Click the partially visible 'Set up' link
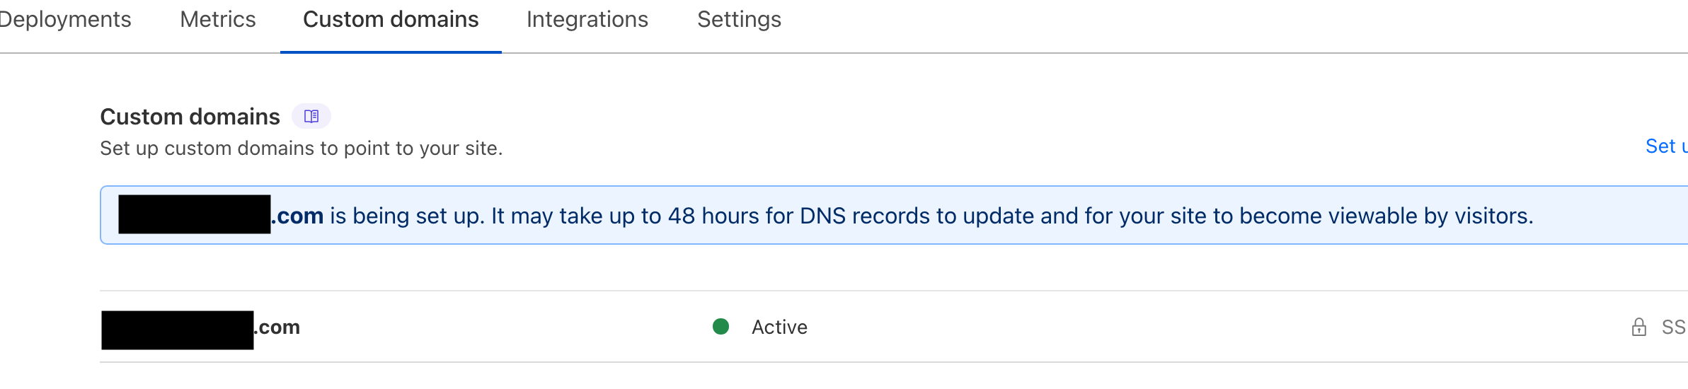Viewport: 1688px width, 389px height. coord(1666,146)
